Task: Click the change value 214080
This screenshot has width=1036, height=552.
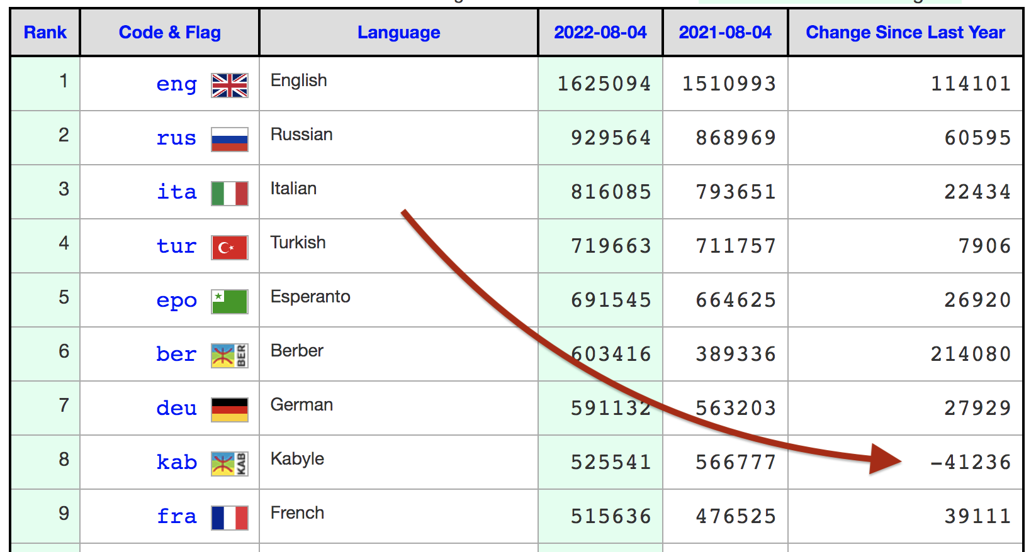Action: coord(971,354)
